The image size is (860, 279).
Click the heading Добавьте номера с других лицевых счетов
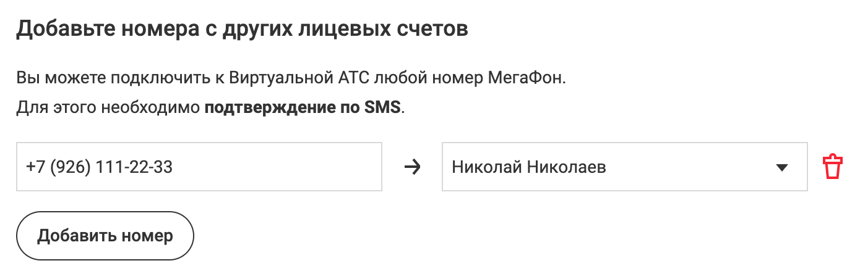click(x=242, y=30)
